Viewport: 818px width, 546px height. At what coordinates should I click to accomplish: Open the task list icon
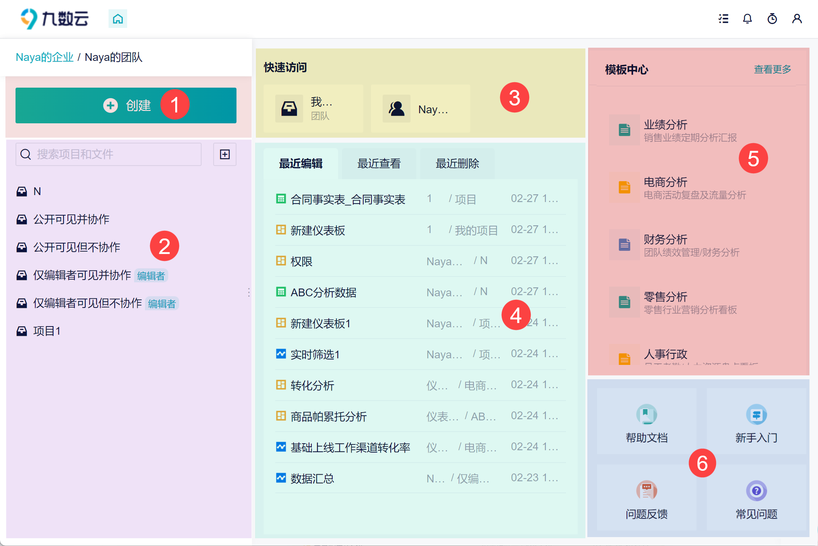(x=723, y=19)
